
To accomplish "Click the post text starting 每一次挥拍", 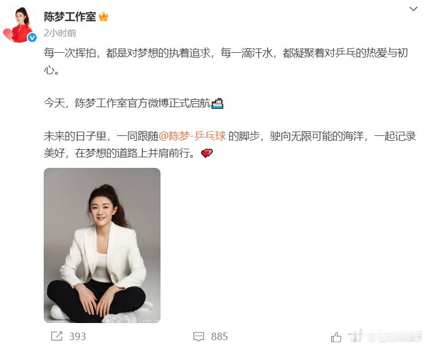I will pos(226,62).
